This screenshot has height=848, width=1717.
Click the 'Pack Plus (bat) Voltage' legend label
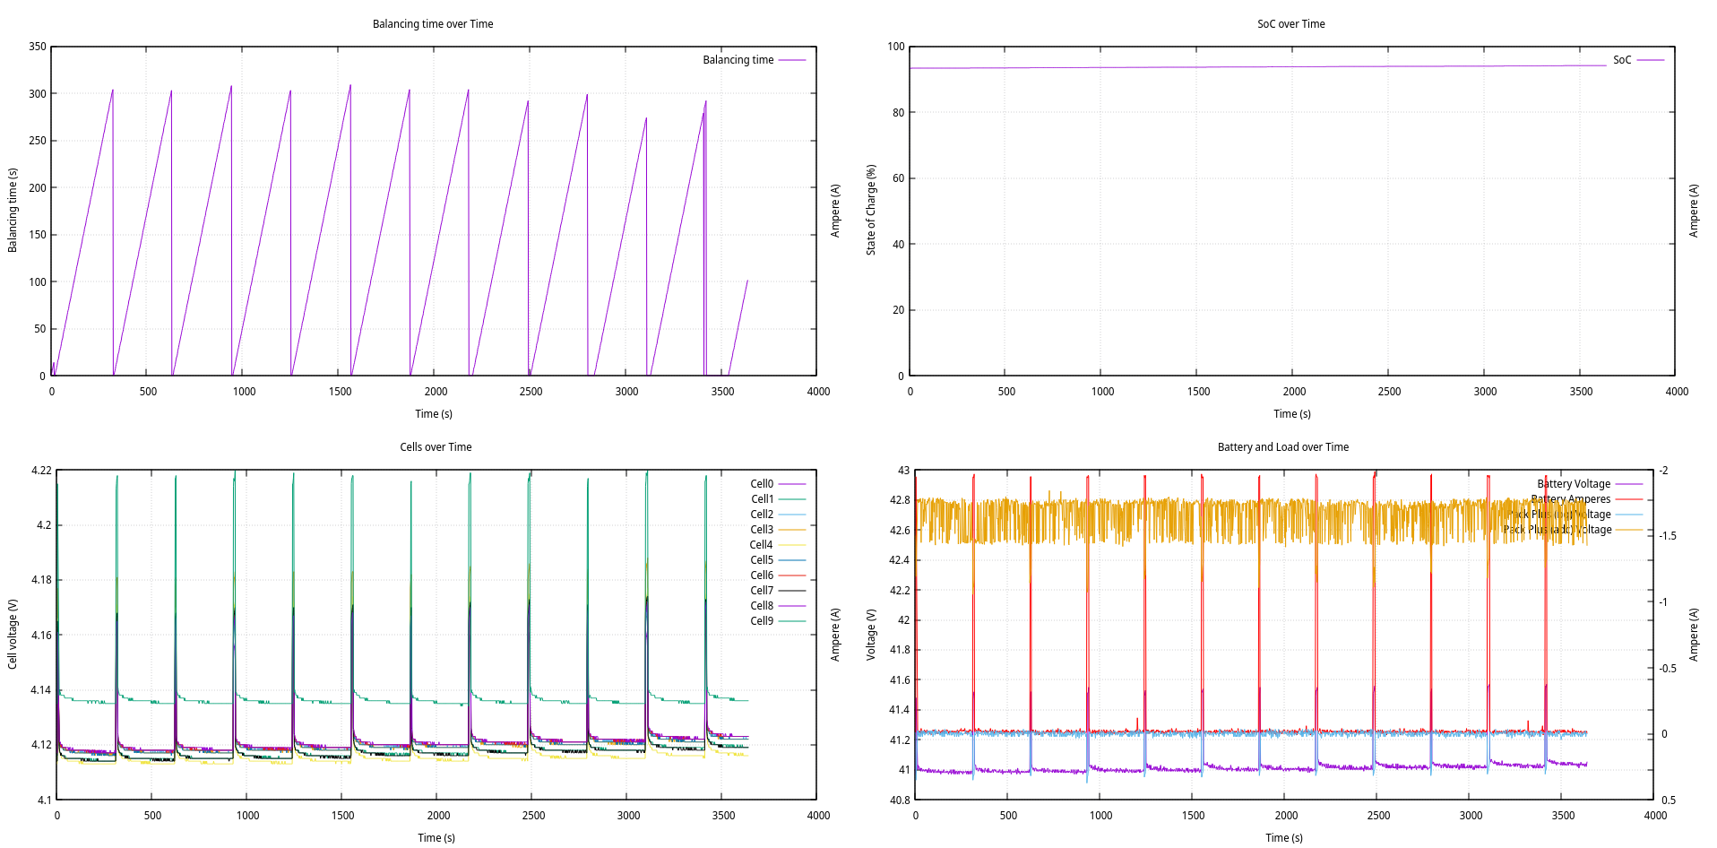click(1560, 515)
